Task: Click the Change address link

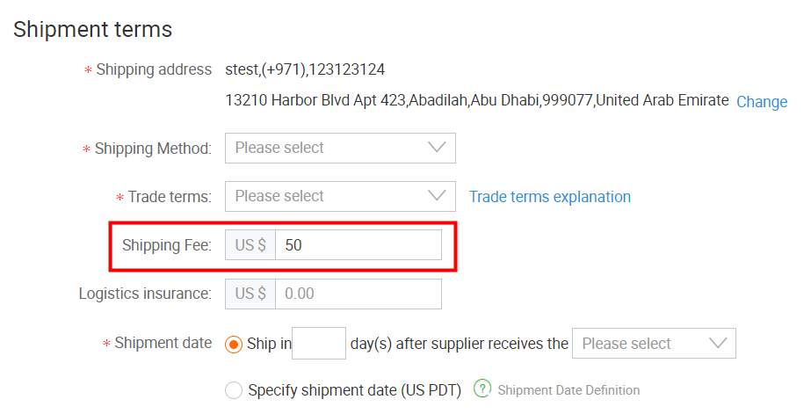Action: [762, 102]
